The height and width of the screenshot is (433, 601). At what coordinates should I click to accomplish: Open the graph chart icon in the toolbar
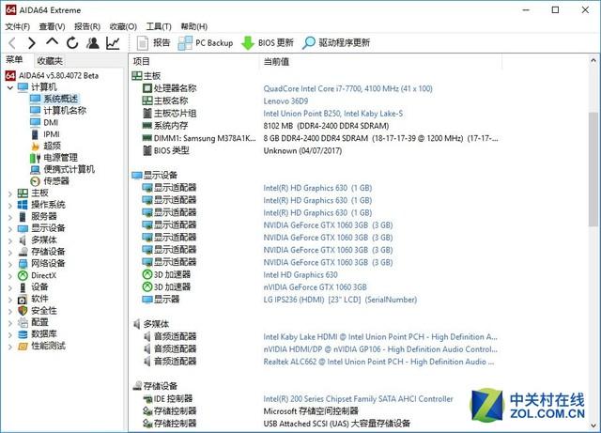point(113,43)
